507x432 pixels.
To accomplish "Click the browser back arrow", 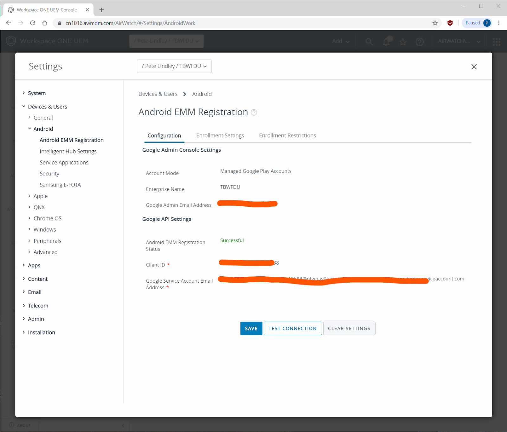I will click(x=9, y=23).
